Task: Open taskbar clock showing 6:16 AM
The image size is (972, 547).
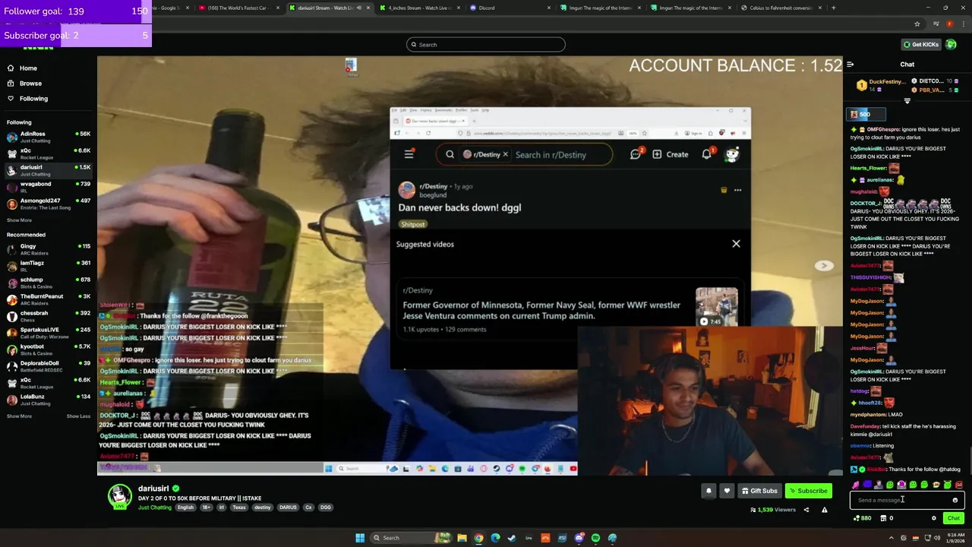Action: point(955,538)
